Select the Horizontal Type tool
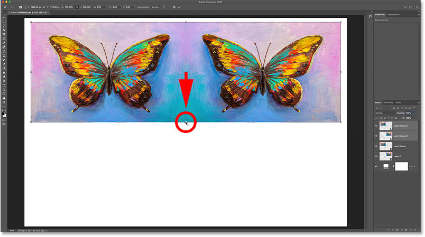Image resolution: width=425 pixels, height=237 pixels. (4, 86)
